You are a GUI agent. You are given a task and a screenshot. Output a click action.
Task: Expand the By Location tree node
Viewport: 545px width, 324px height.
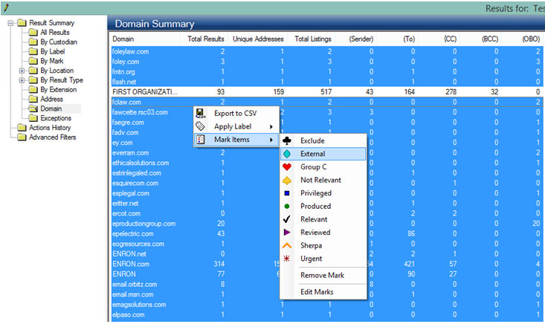tap(22, 71)
